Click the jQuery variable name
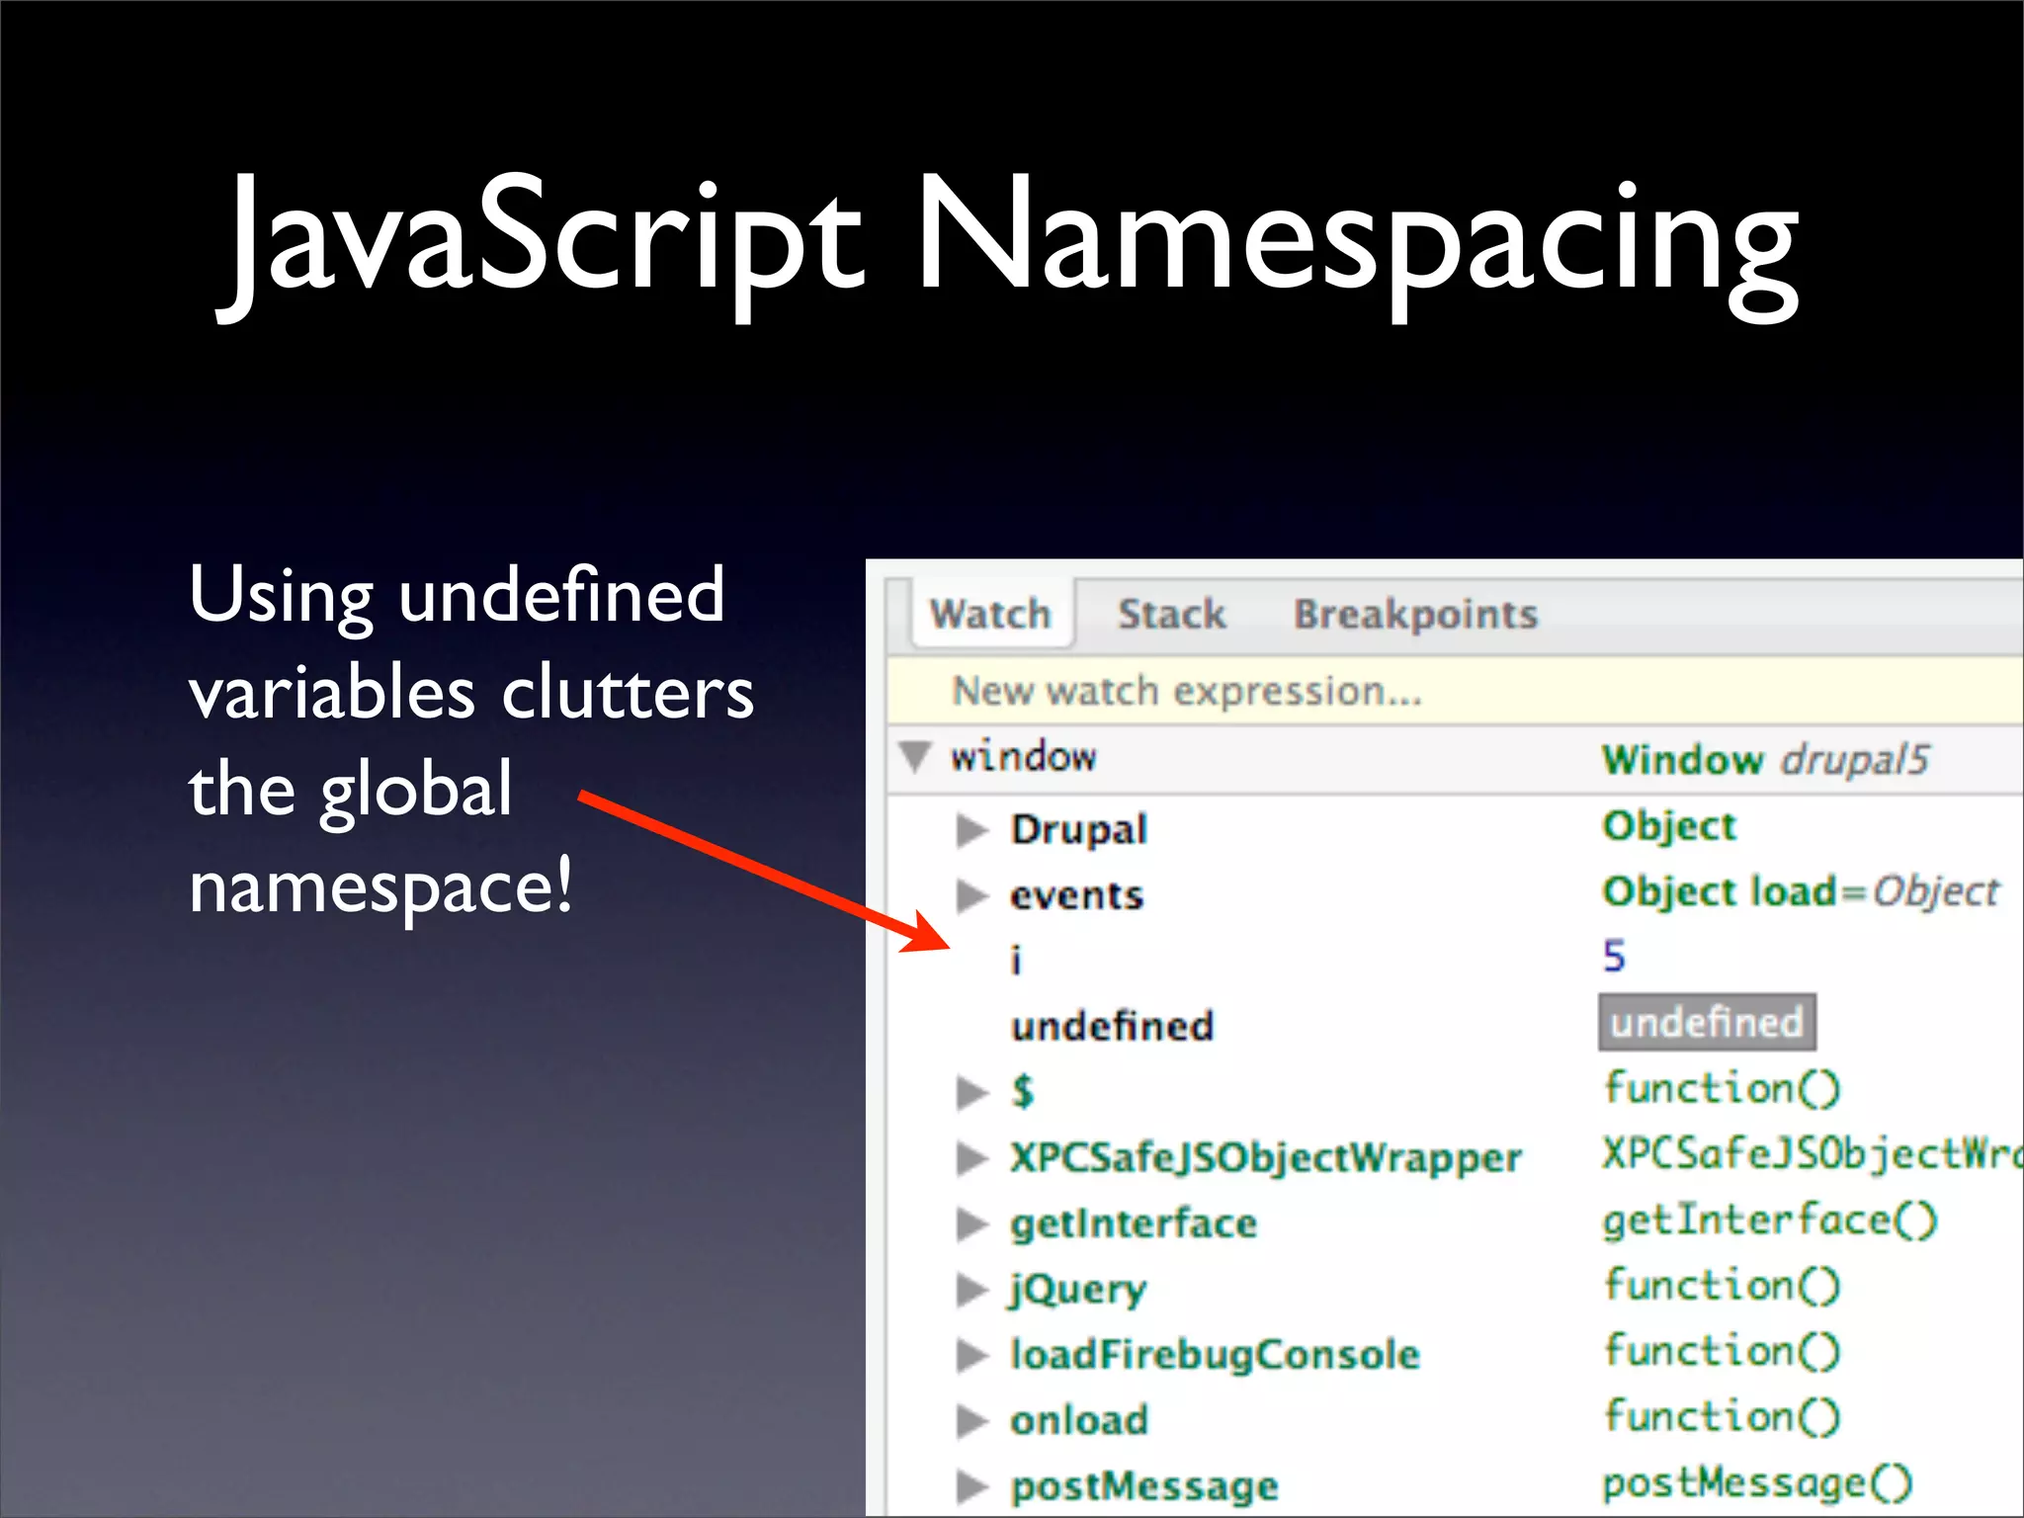Image resolution: width=2024 pixels, height=1518 pixels. [1077, 1290]
